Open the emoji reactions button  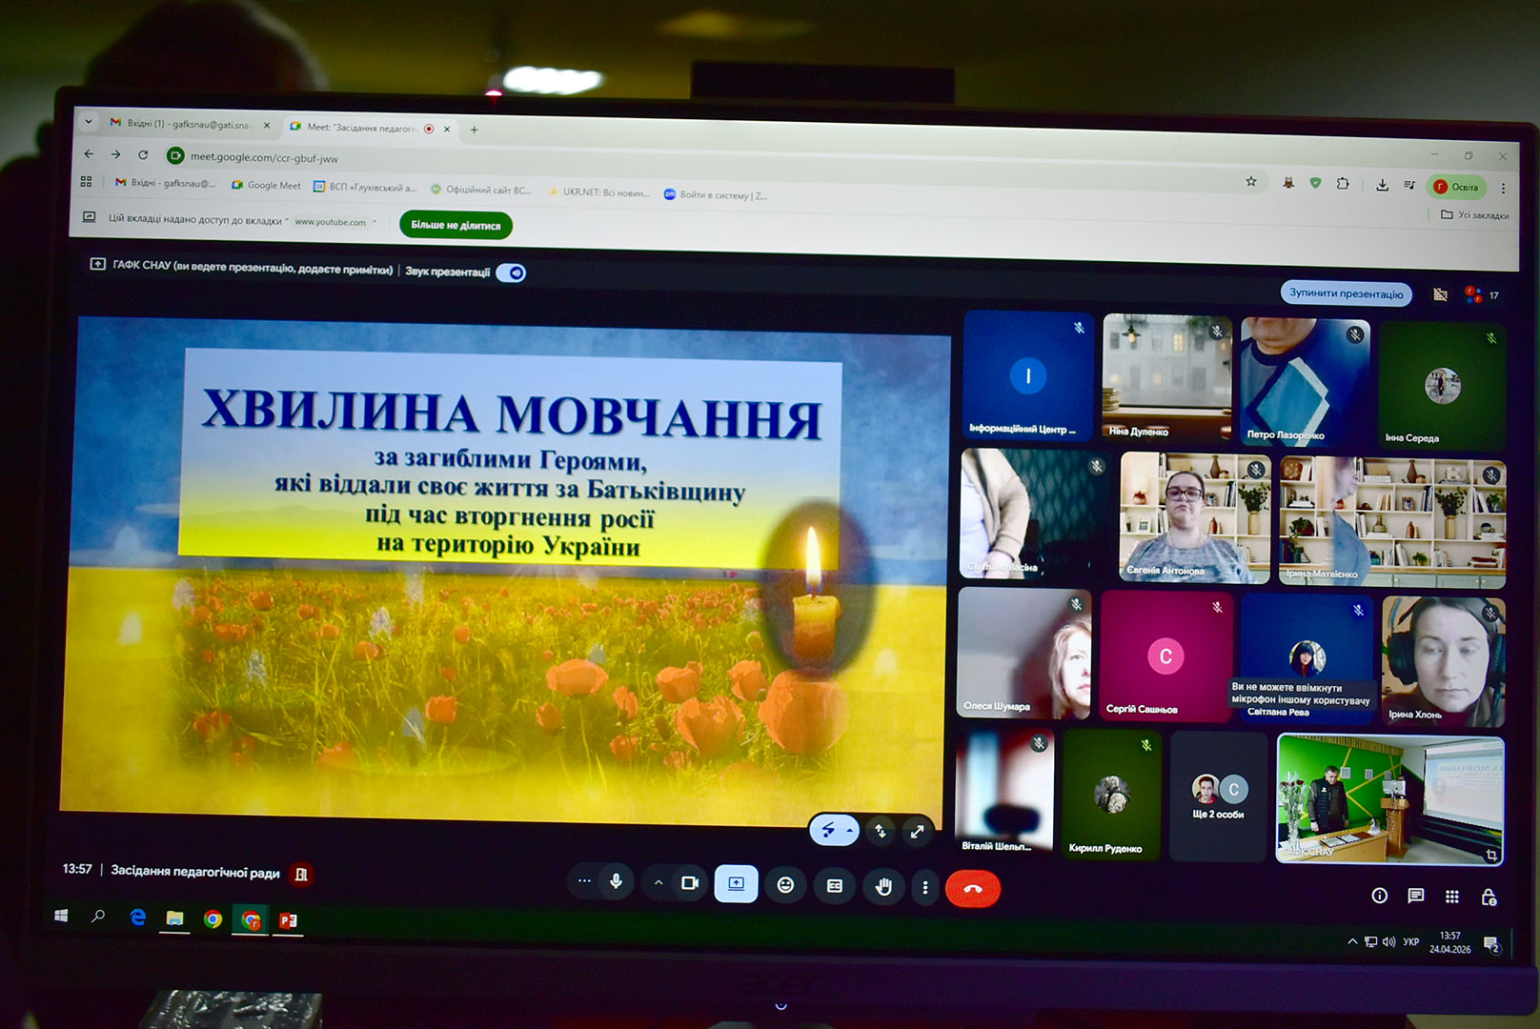coord(785,885)
